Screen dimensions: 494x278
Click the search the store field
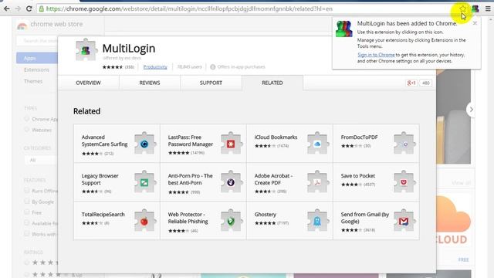37,41
